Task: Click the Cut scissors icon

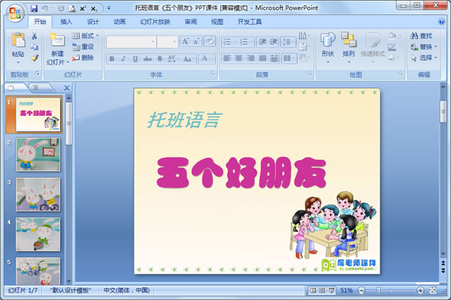Action: pyautogui.click(x=35, y=36)
